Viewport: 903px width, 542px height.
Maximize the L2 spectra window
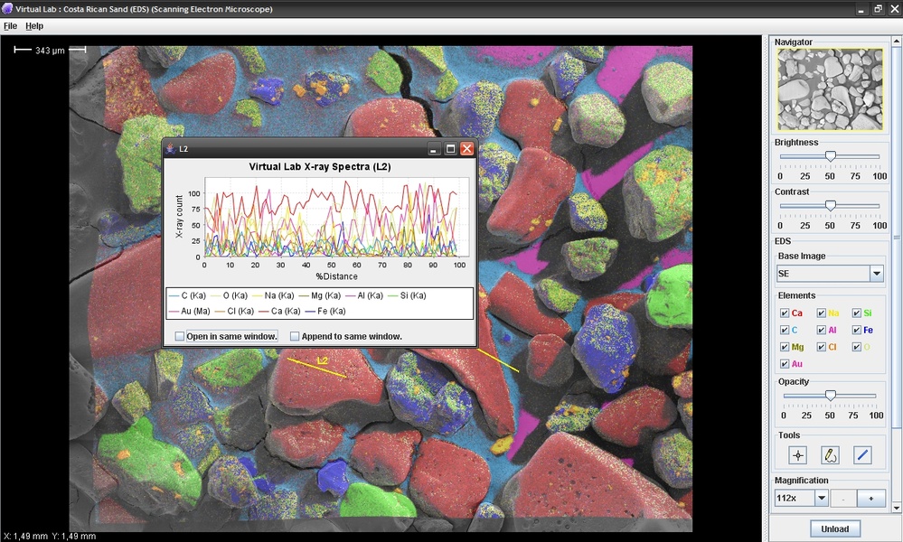click(x=450, y=148)
